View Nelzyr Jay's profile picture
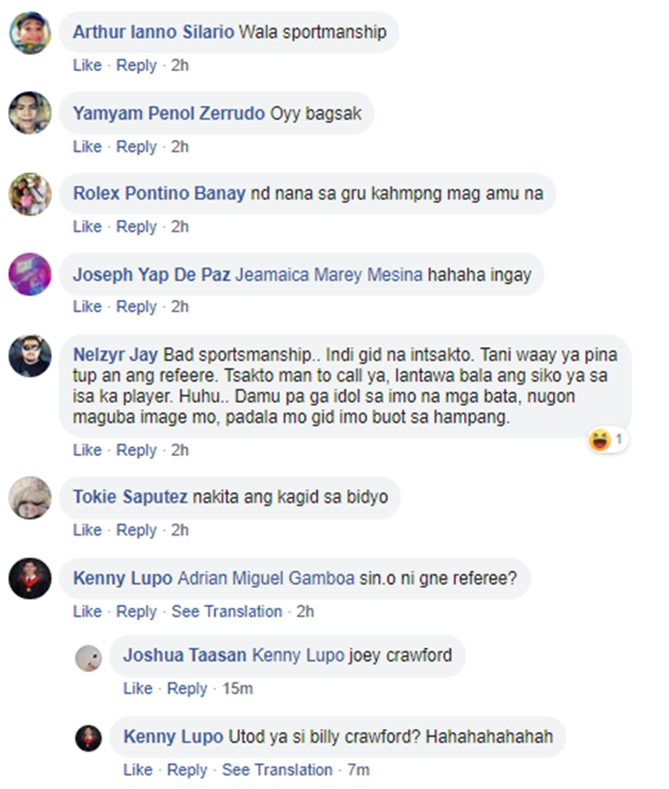This screenshot has width=669, height=789. pyautogui.click(x=30, y=356)
